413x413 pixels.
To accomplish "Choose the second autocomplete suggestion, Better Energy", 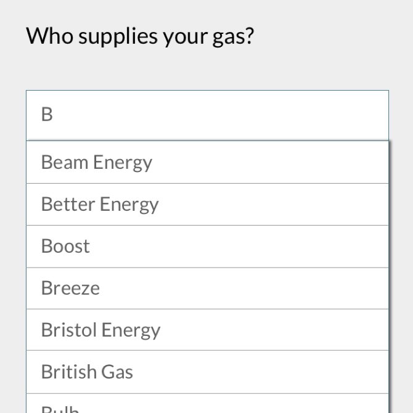I will (207, 204).
